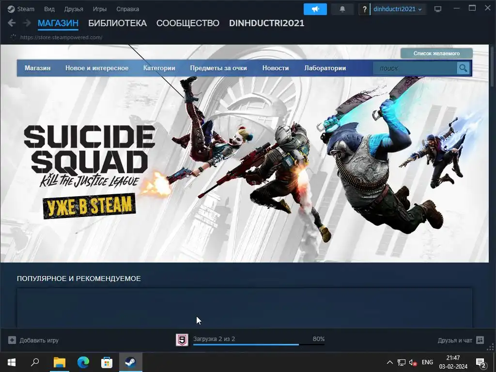This screenshot has height=372, width=496.
Task: Switch to the СООБЩЕСТВО tab
Action: pyautogui.click(x=187, y=23)
